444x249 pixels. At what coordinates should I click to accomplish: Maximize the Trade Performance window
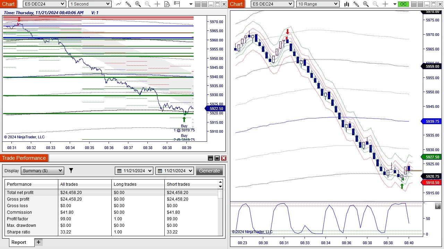(217, 158)
